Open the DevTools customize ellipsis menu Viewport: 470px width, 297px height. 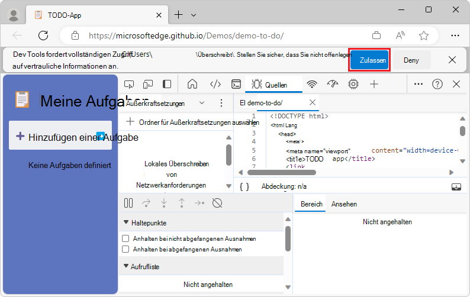coord(418,84)
